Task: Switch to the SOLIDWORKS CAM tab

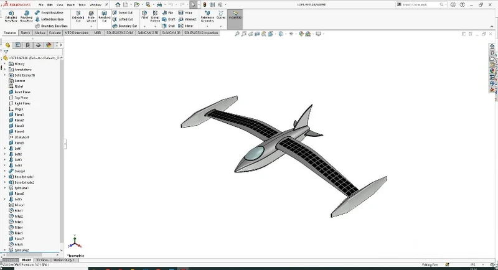Action: [x=120, y=33]
